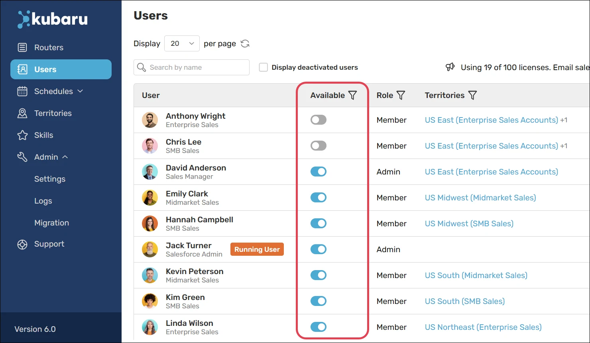590x343 pixels.
Task: Go to Territories in the sidebar
Action: point(61,113)
